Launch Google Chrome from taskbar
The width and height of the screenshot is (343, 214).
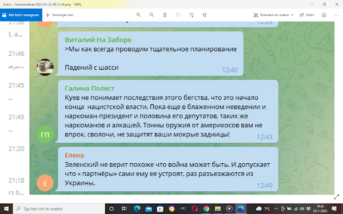(x=206, y=209)
